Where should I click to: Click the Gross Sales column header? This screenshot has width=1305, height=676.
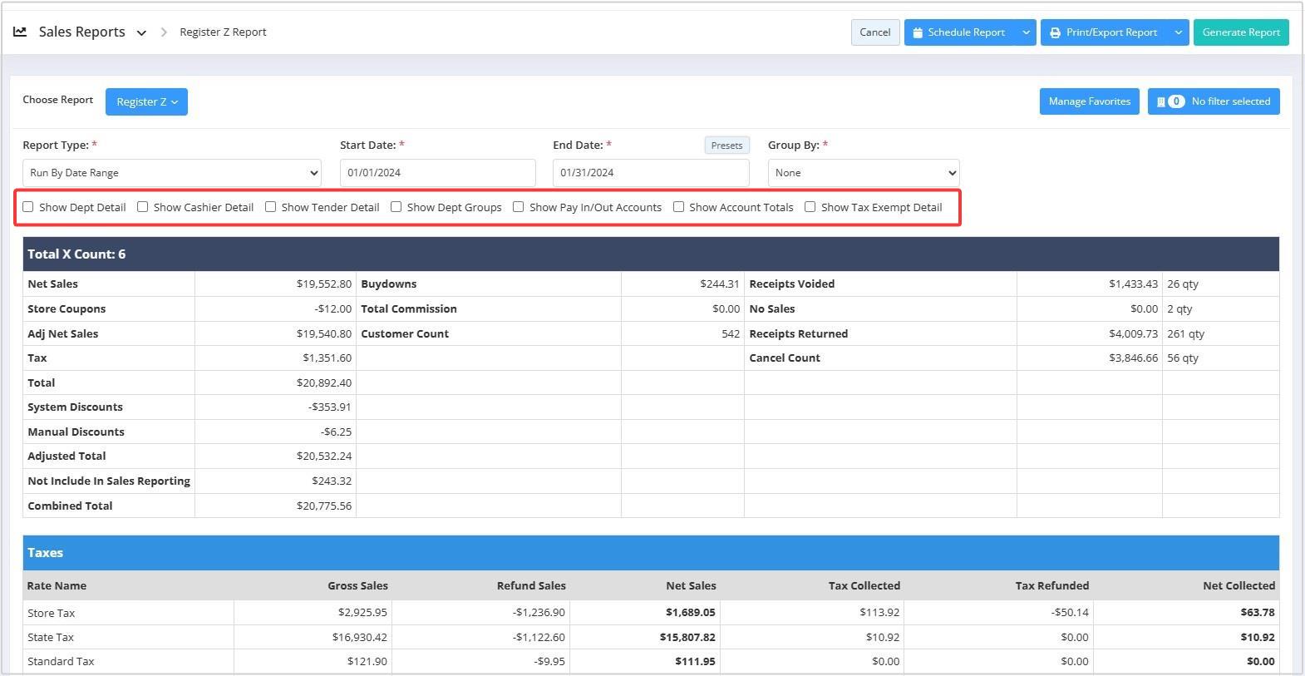point(357,586)
